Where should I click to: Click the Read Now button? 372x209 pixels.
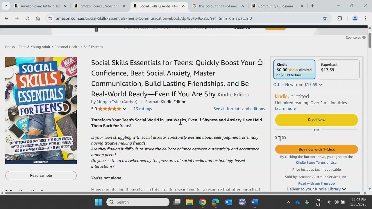click(x=316, y=120)
